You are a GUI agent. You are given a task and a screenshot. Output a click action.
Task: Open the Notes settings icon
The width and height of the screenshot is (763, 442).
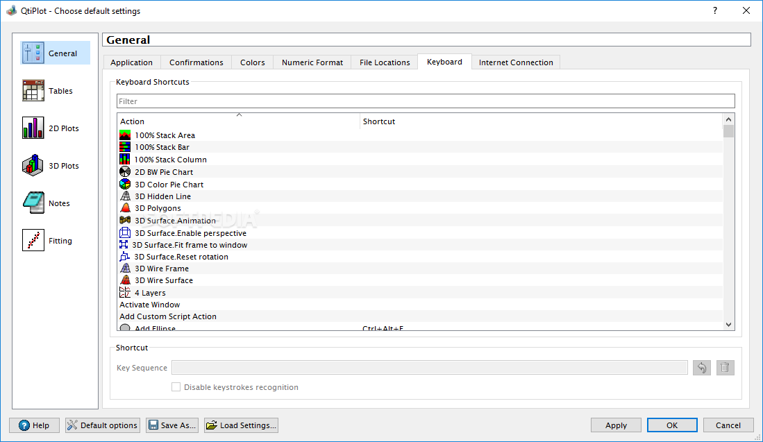click(x=33, y=203)
